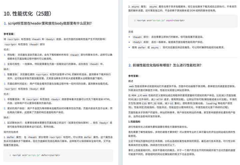Click the '全局可用性' list item text

(54, 64)
